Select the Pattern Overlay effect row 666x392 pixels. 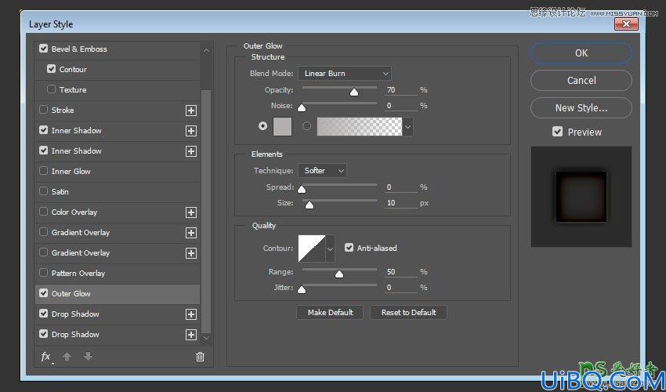(118, 274)
